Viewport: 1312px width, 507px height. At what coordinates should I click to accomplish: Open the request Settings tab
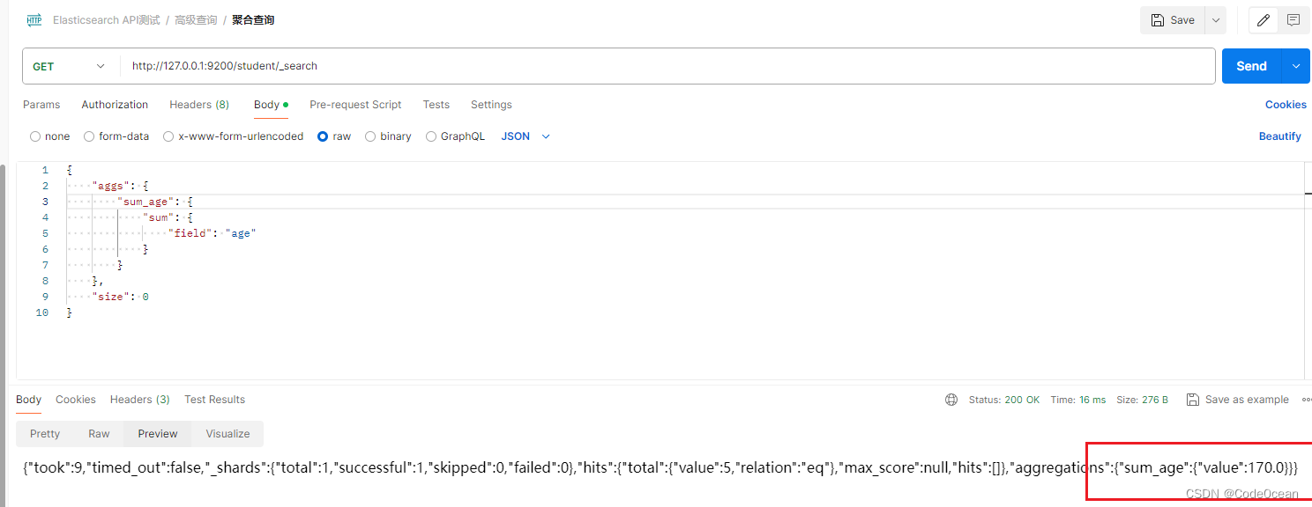coord(491,105)
